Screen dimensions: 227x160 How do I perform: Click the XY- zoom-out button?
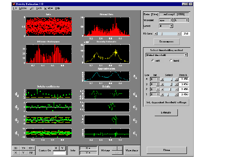(31, 152)
